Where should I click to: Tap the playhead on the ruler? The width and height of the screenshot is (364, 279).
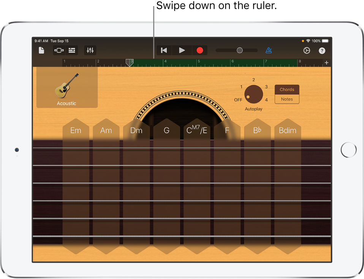(130, 63)
